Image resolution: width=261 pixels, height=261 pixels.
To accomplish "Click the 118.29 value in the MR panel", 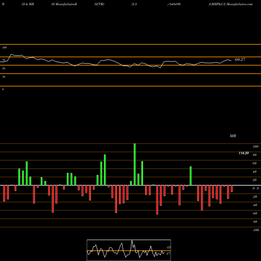I will (x=244, y=153).
